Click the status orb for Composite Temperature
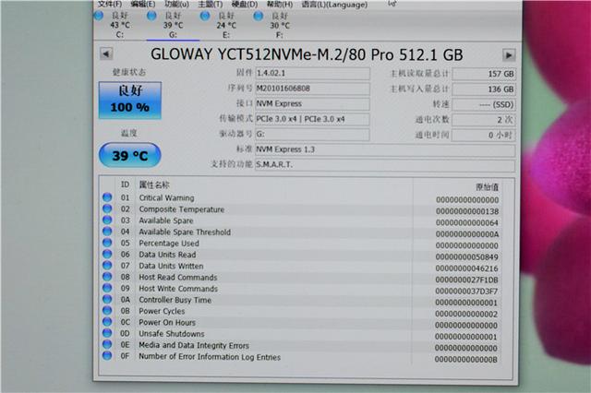 [x=107, y=208]
